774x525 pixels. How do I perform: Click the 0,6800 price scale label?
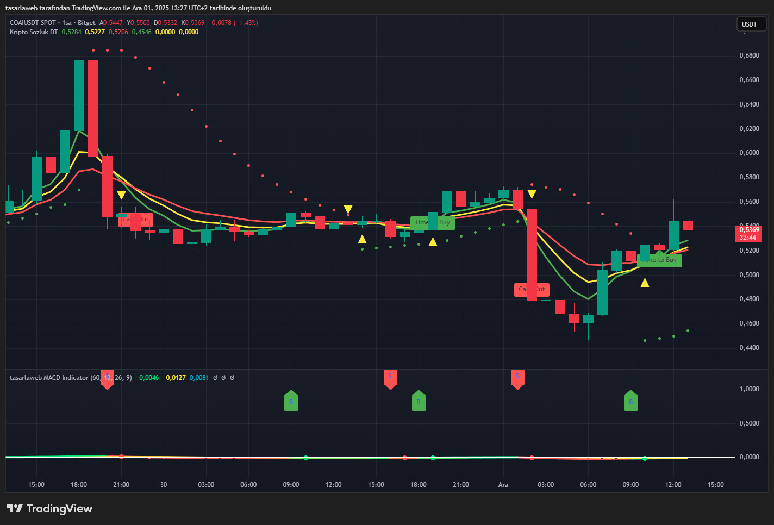coord(749,55)
